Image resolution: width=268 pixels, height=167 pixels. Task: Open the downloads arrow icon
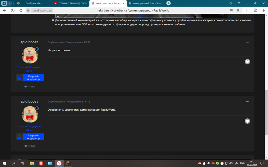click(263, 10)
